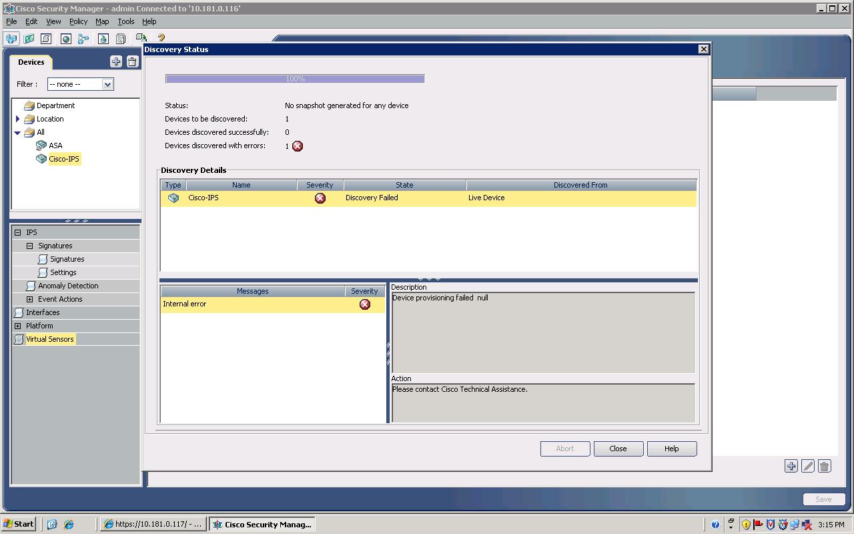Sort by the Discovered From column header
The height and width of the screenshot is (534, 854).
(x=580, y=185)
